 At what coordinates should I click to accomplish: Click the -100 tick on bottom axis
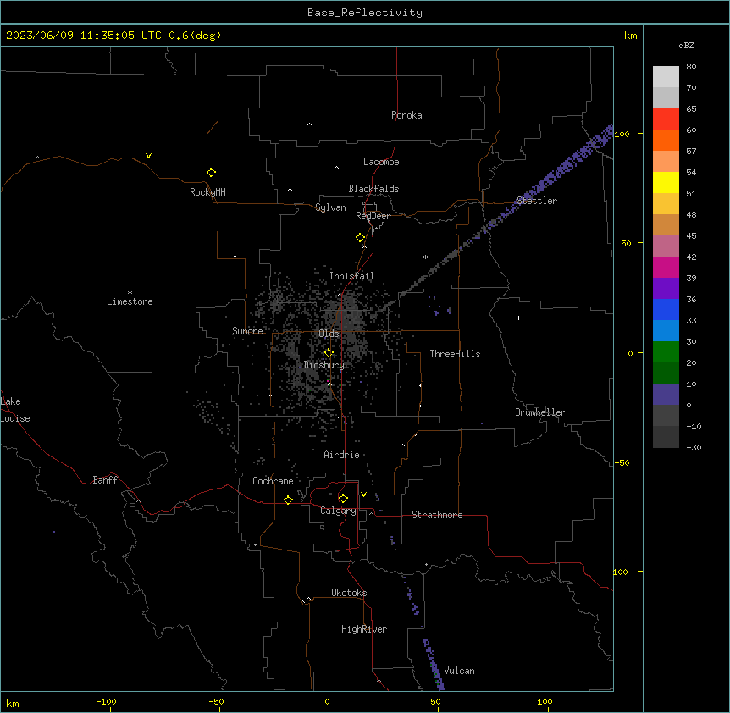pyautogui.click(x=107, y=702)
